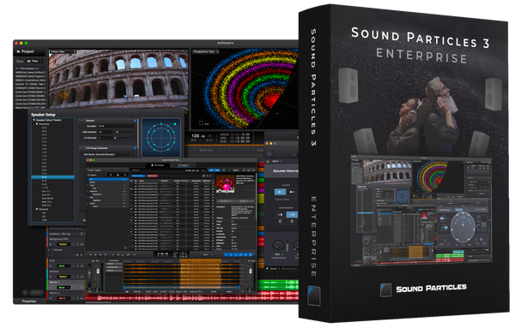Open the Video View selector dropdown
The width and height of the screenshot is (515, 328).
point(63,51)
